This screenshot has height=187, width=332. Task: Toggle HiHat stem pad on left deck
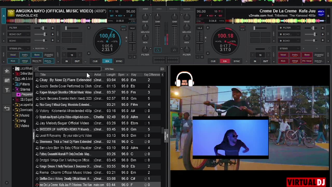coord(25,61)
